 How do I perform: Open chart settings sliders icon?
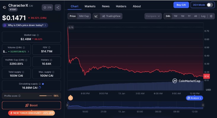pos(211,16)
